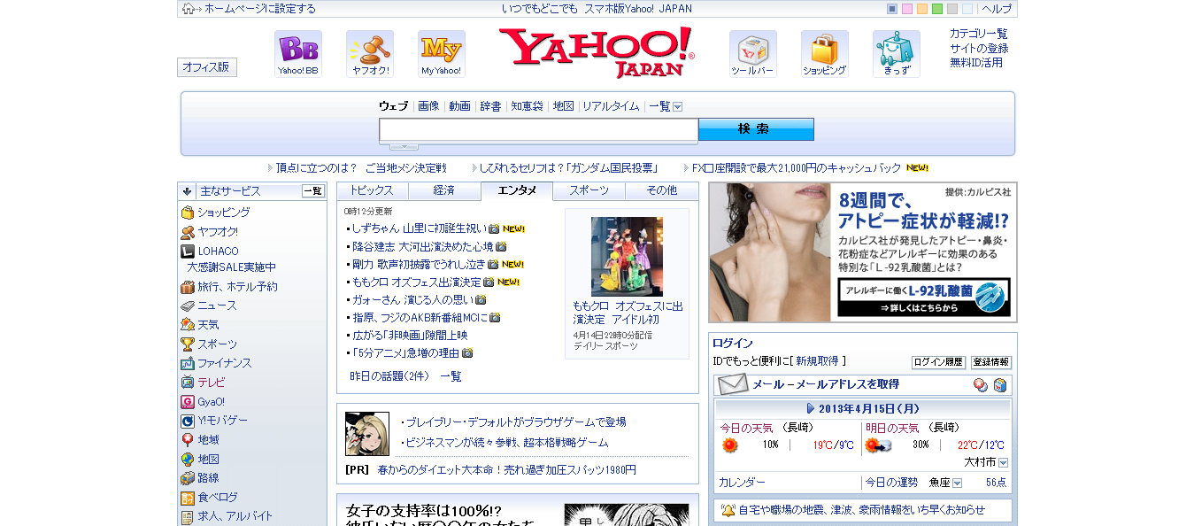Switch to the その他 news tab
The image size is (1194, 526).
[x=661, y=190]
